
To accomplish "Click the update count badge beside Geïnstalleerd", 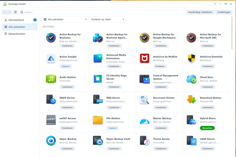I will coord(35,20).
